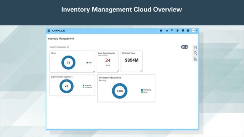
Task: Click the triangular icon after the flag
Action: 178,30
